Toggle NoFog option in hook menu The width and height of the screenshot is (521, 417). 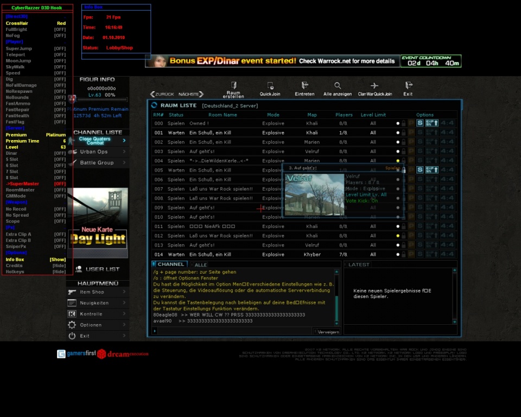(x=36, y=36)
